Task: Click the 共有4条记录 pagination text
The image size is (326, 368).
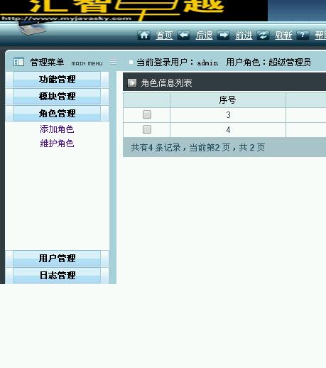Action: click(x=197, y=148)
